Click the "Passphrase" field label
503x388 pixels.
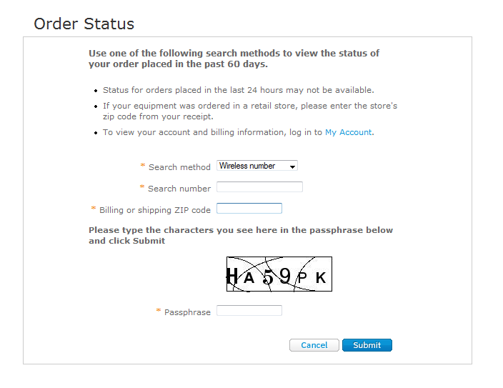point(187,312)
